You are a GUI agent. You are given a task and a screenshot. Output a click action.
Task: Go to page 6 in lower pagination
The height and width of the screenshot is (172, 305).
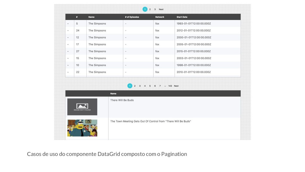155,86
